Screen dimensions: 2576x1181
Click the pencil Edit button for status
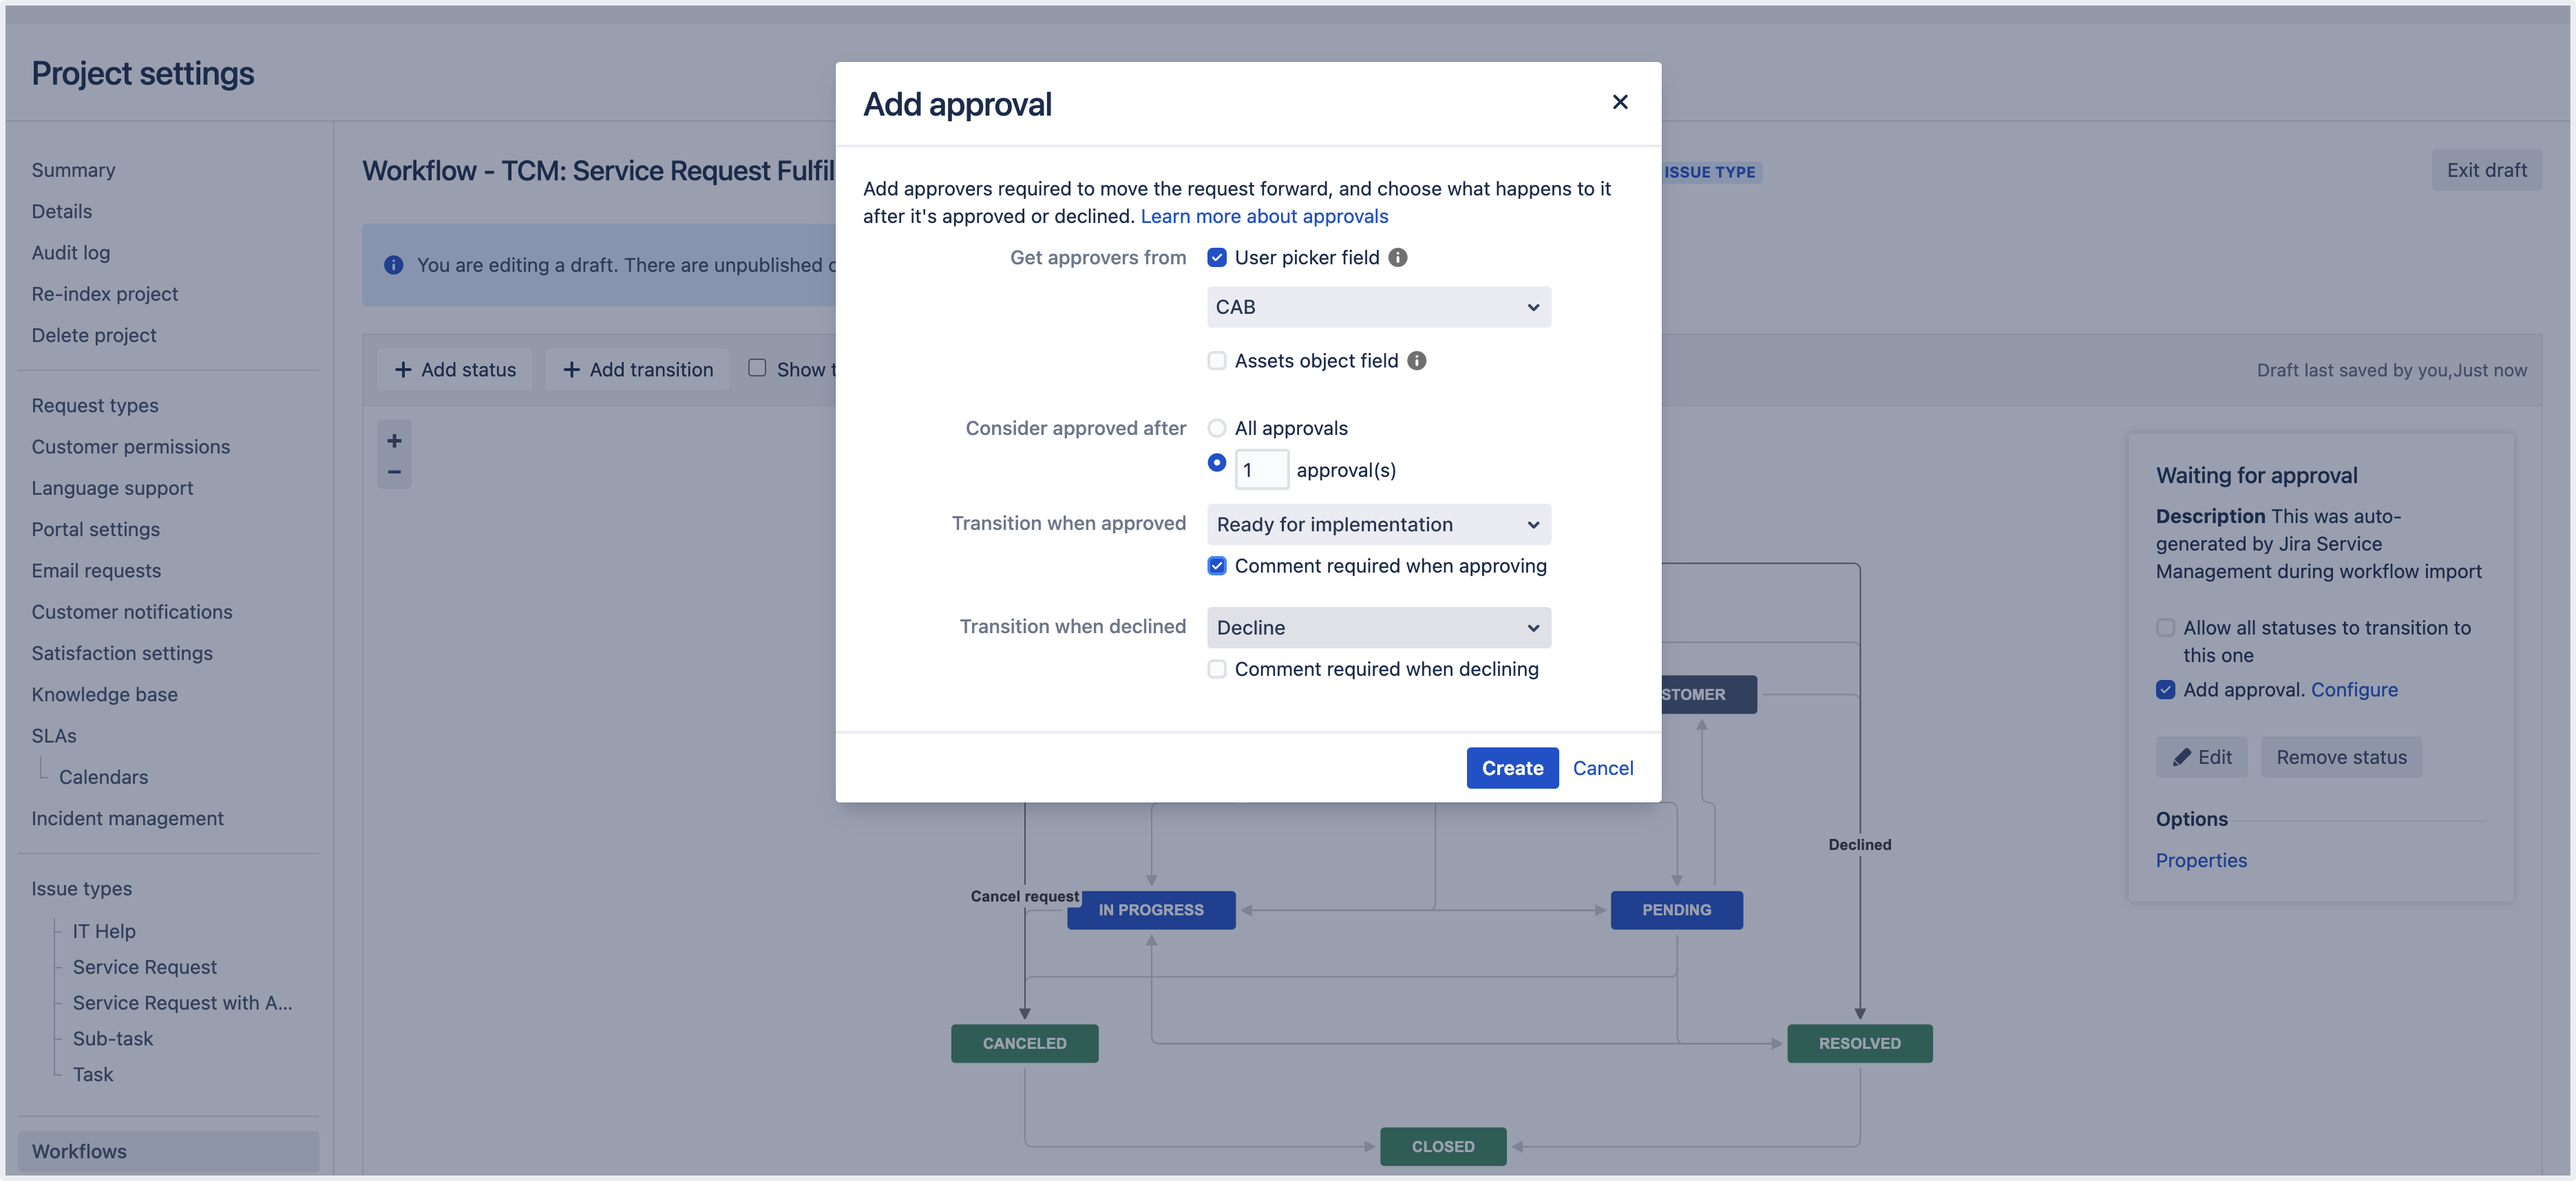pos(2201,757)
